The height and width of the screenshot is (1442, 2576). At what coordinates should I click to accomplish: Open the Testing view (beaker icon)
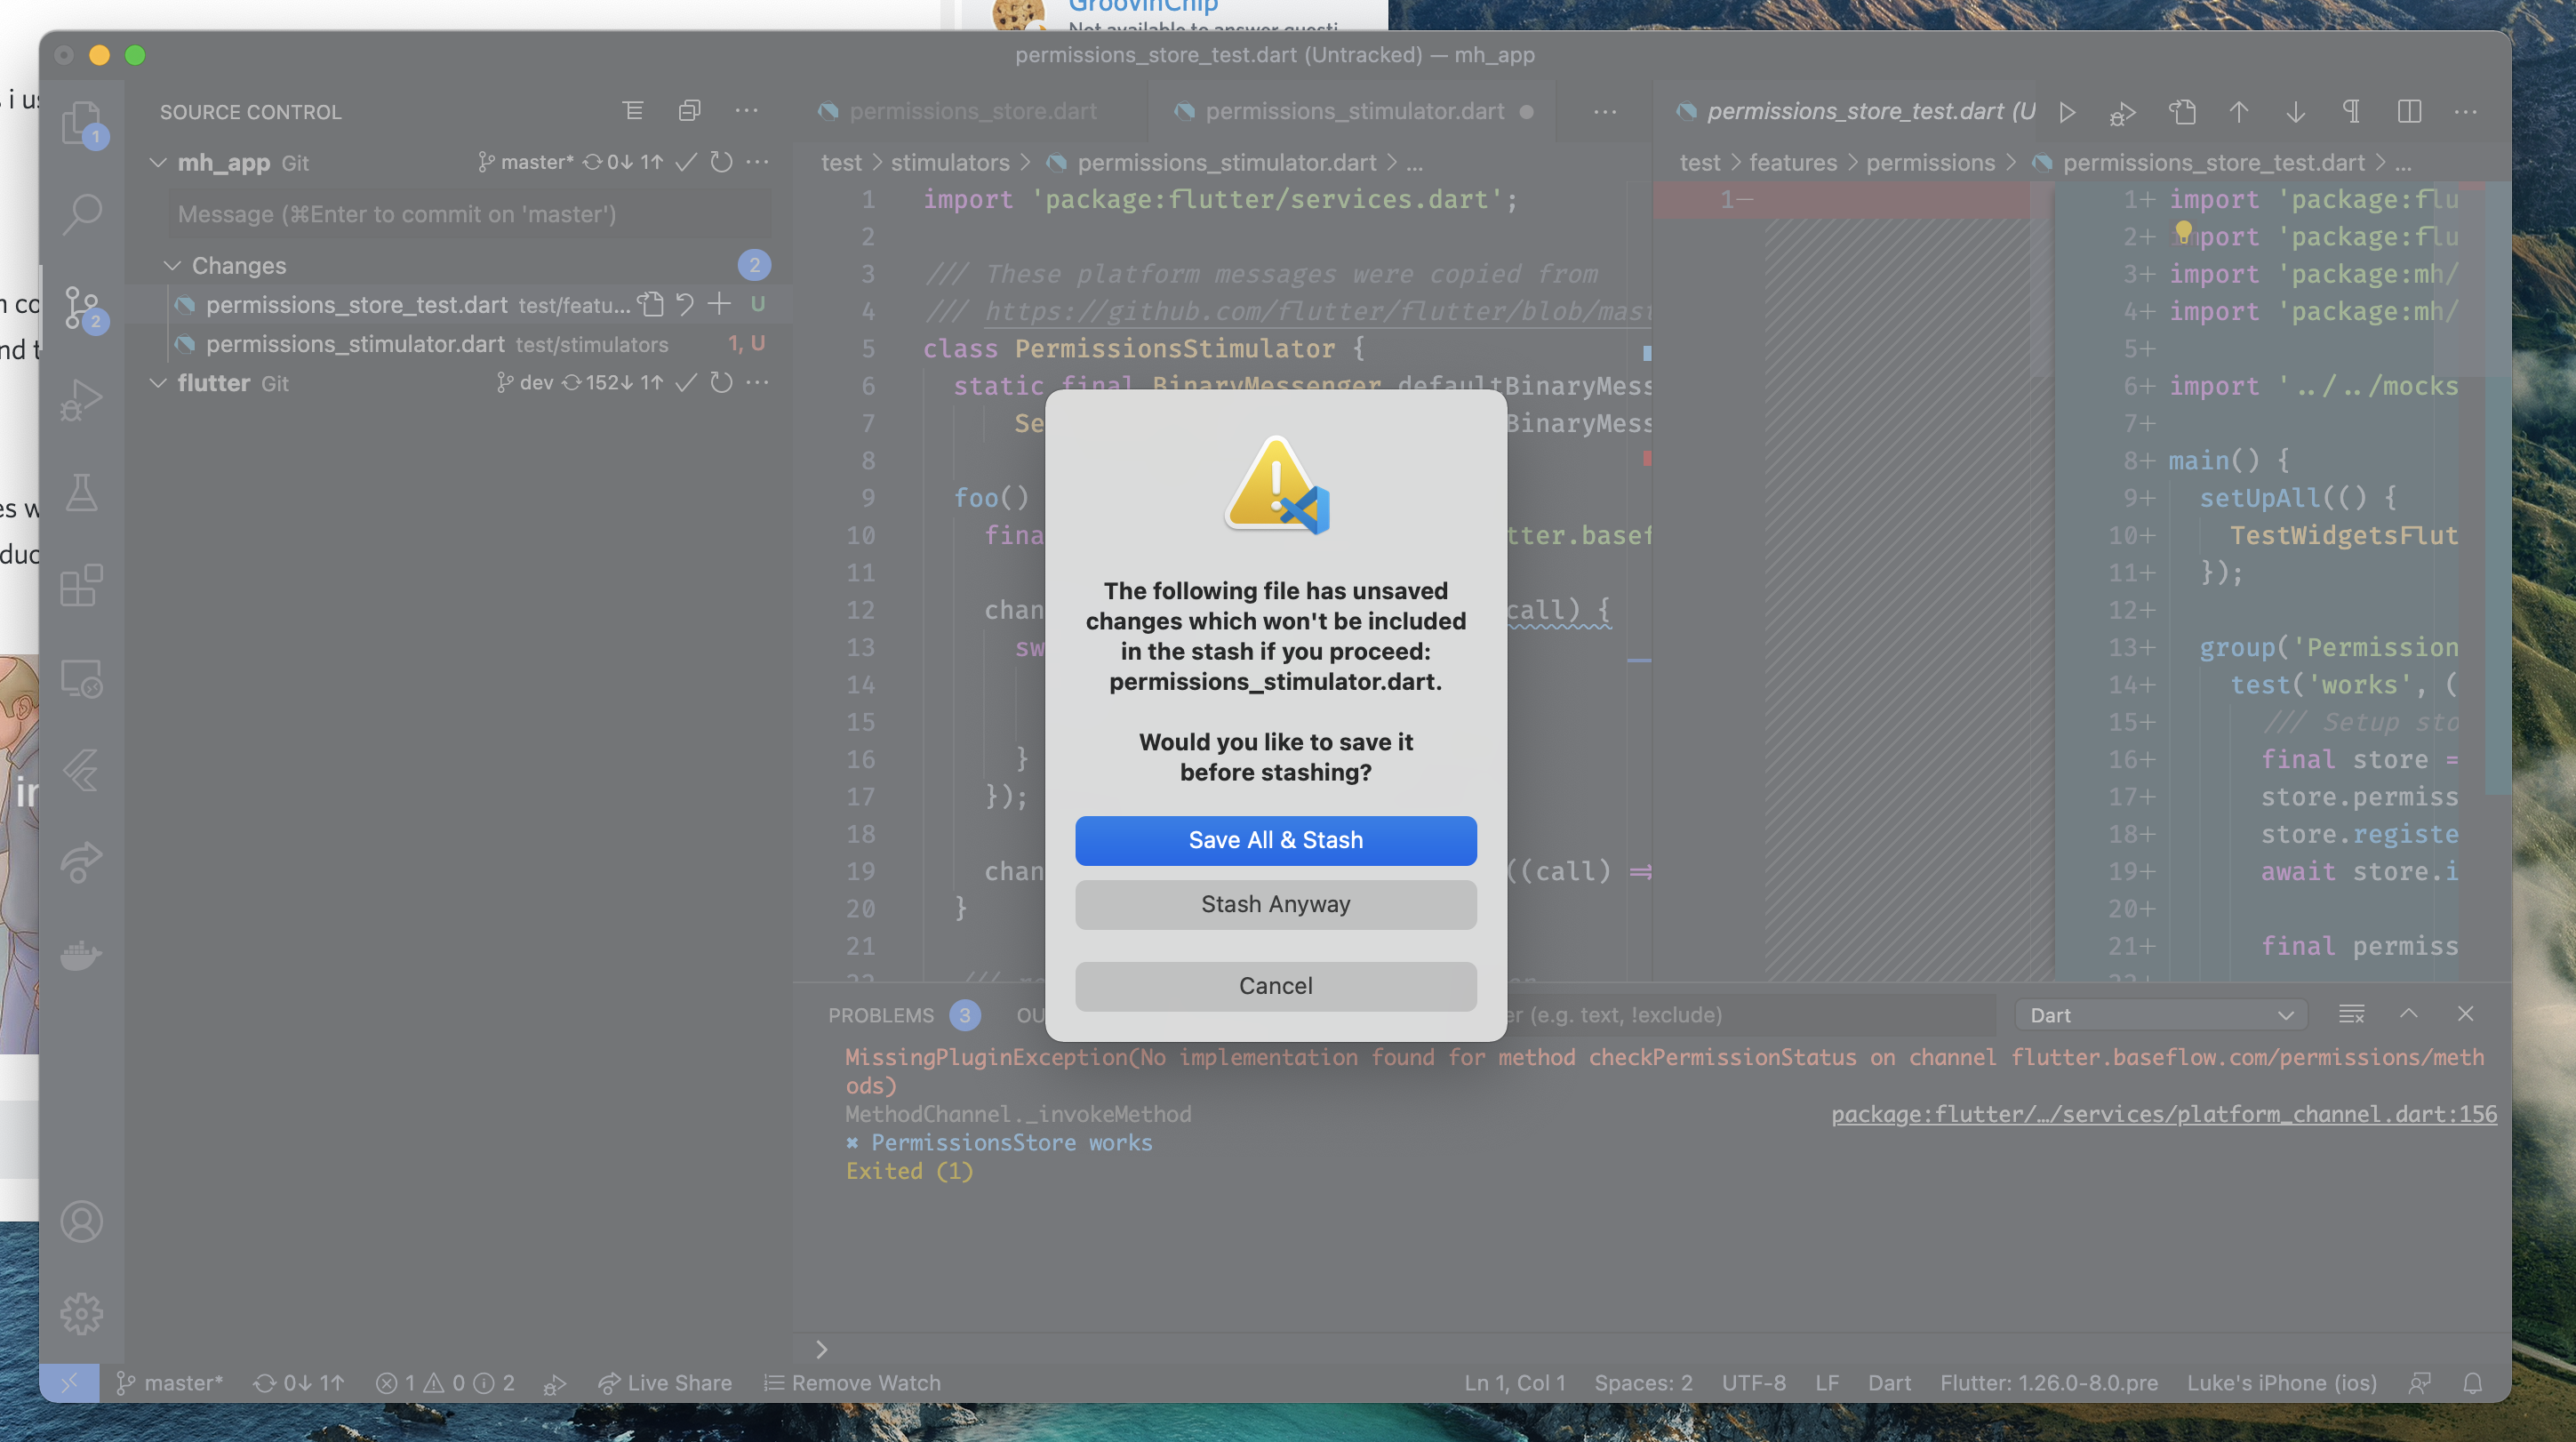coord(82,491)
